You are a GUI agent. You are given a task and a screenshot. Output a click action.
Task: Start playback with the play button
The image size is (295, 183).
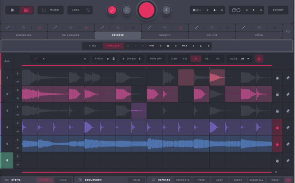(12, 10)
